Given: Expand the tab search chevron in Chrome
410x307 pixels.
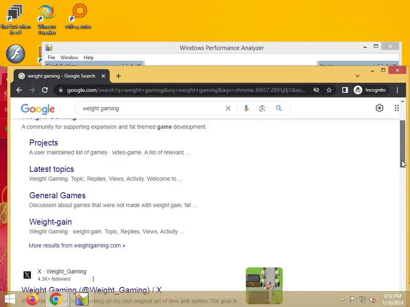Looking at the screenshot, I should [358, 76].
